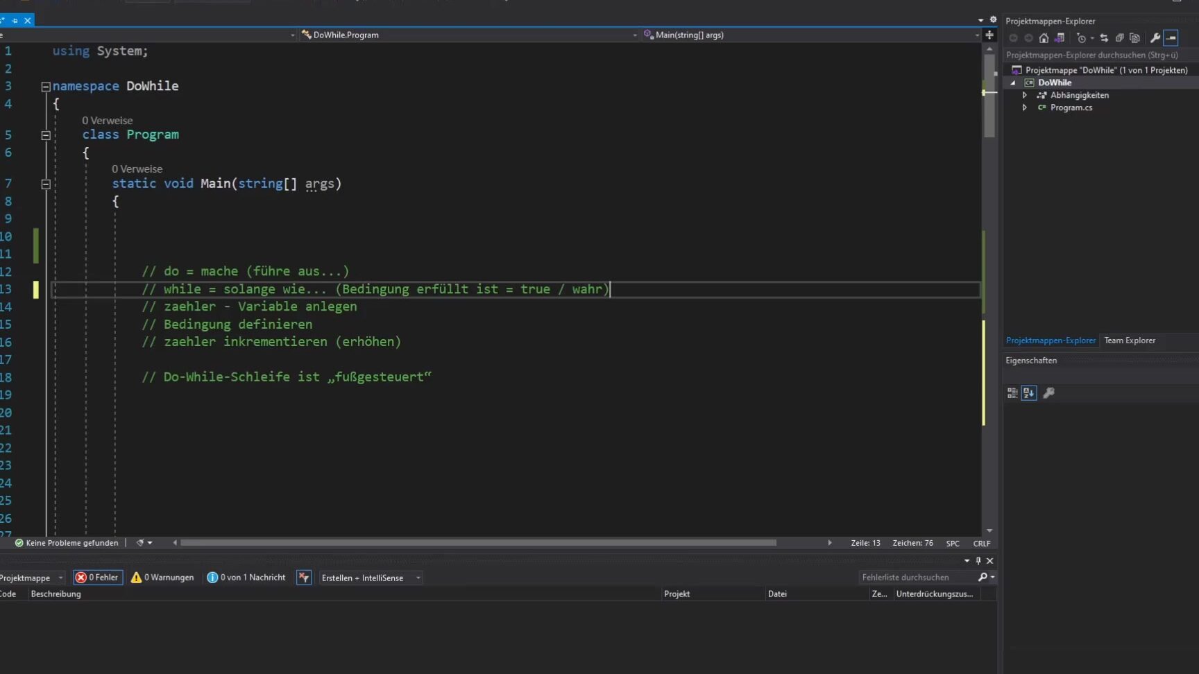Click vertical scrollbar up arrow in editor
The height and width of the screenshot is (674, 1199).
[989, 49]
